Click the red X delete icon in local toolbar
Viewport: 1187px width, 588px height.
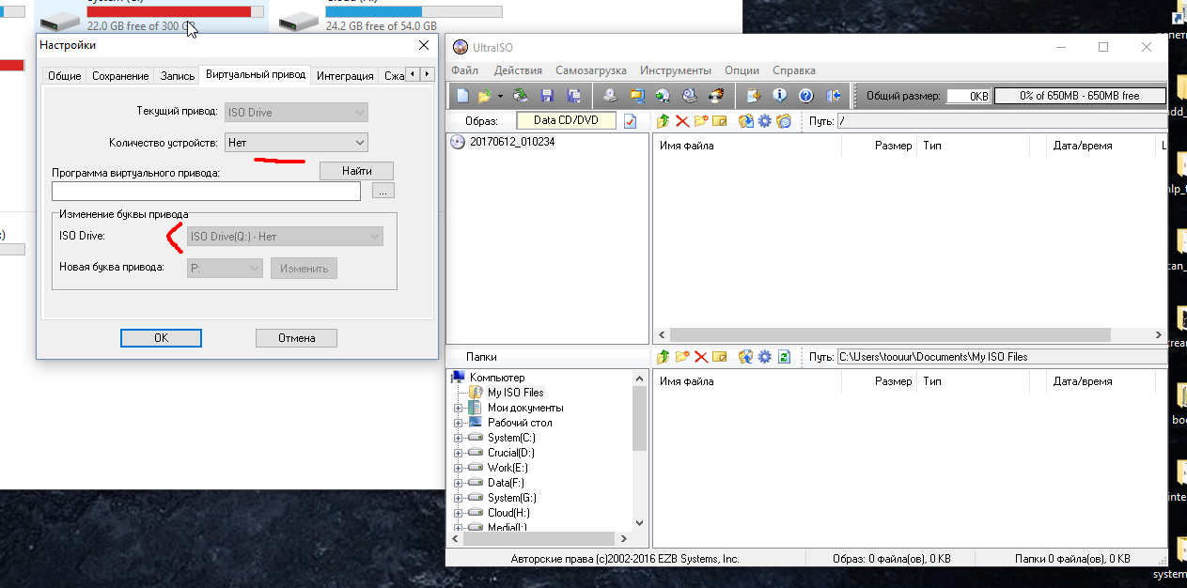701,357
